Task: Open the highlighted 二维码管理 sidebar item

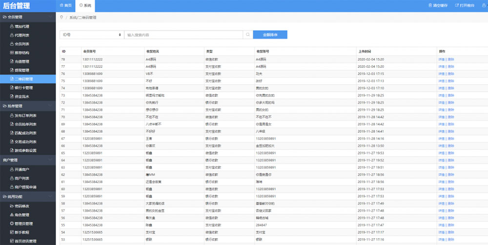Action: pos(28,79)
